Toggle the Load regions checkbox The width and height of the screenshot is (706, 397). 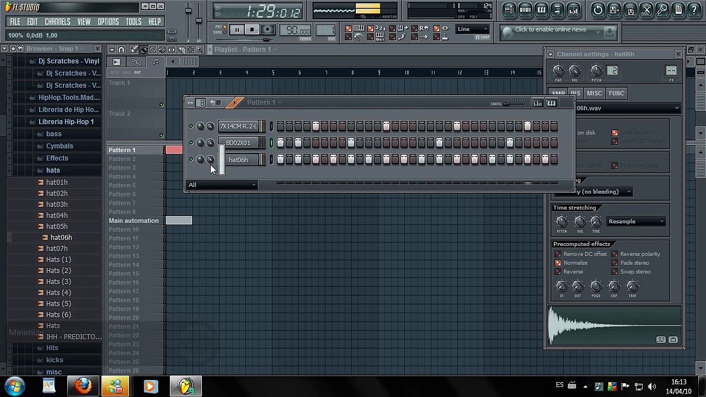[615, 133]
